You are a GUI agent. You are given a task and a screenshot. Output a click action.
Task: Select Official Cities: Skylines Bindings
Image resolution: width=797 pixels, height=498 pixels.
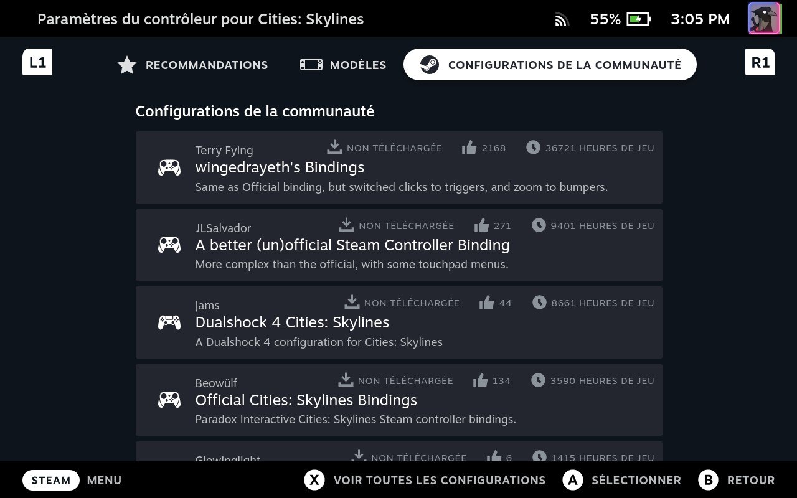tap(398, 400)
